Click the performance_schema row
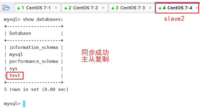 click(x=34, y=61)
